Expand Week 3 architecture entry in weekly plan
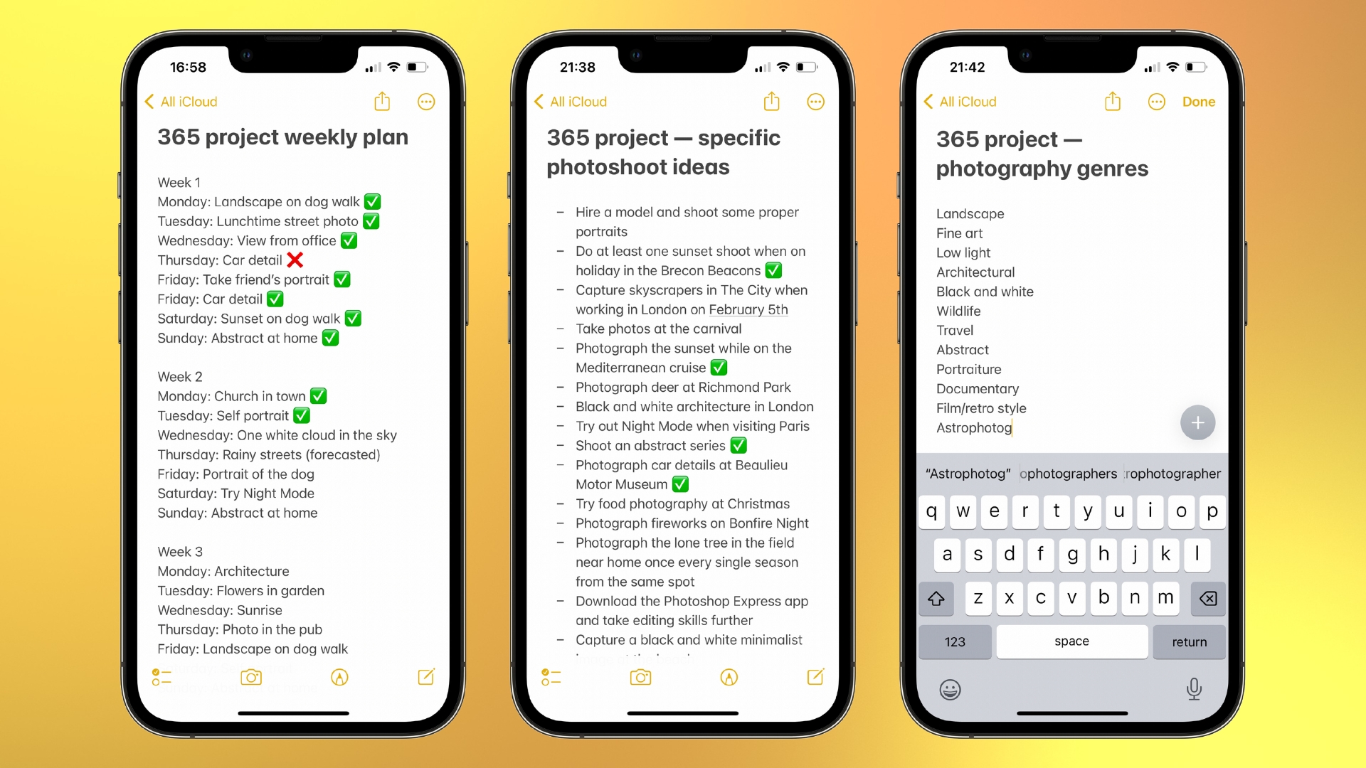 (223, 570)
